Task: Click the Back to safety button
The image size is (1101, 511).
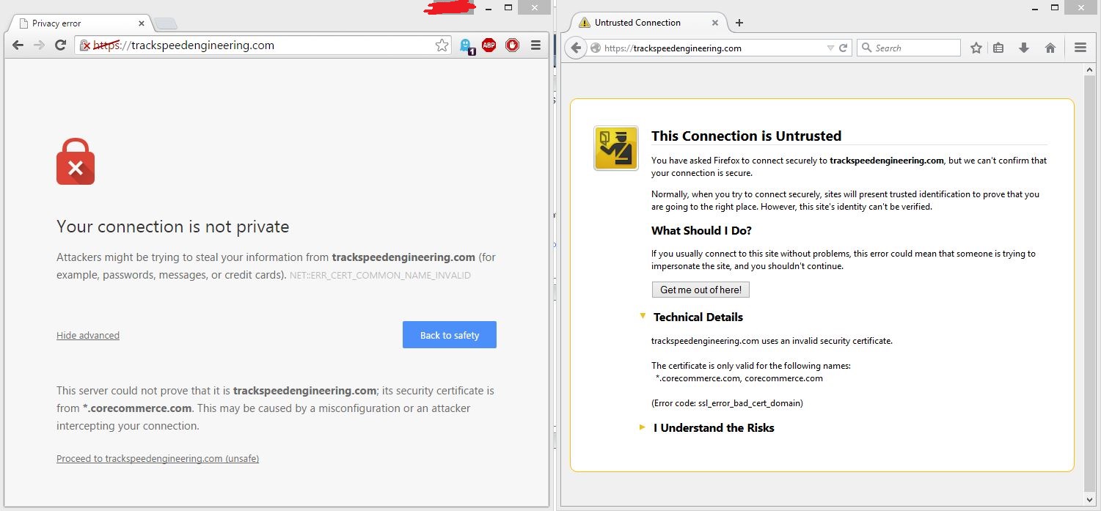Action: tap(450, 335)
